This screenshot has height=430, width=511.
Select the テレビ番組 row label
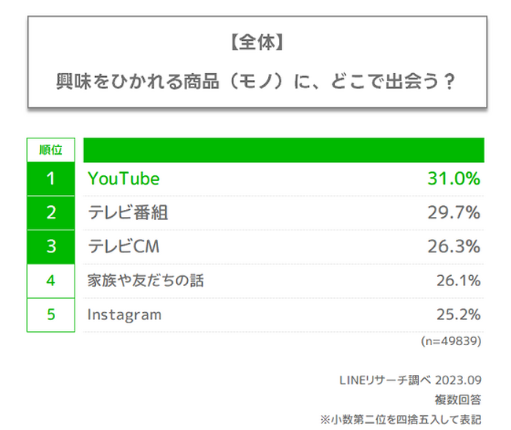127,212
